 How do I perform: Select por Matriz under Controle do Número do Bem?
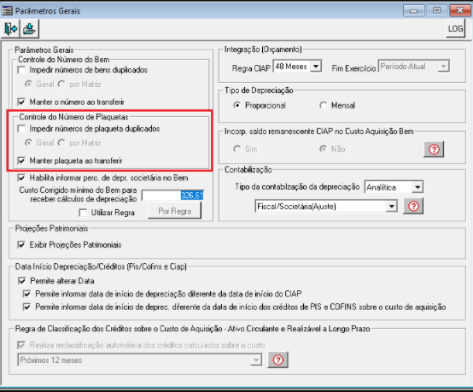61,84
